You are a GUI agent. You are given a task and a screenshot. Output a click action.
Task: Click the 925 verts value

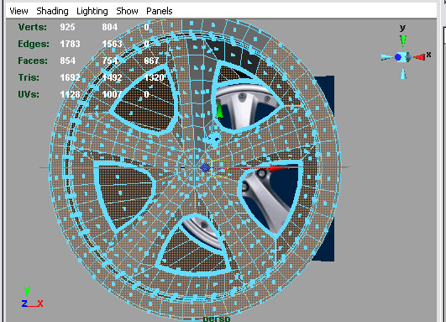[x=67, y=27]
